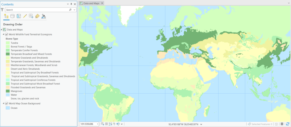Open search options dropdown arrow
This screenshot has height=127, width=291.
[75, 10]
